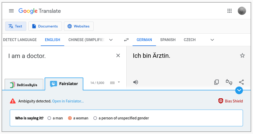The image size is (253, 134).
Task: Rate this translation with thumbs icon
Action: (x=229, y=82)
